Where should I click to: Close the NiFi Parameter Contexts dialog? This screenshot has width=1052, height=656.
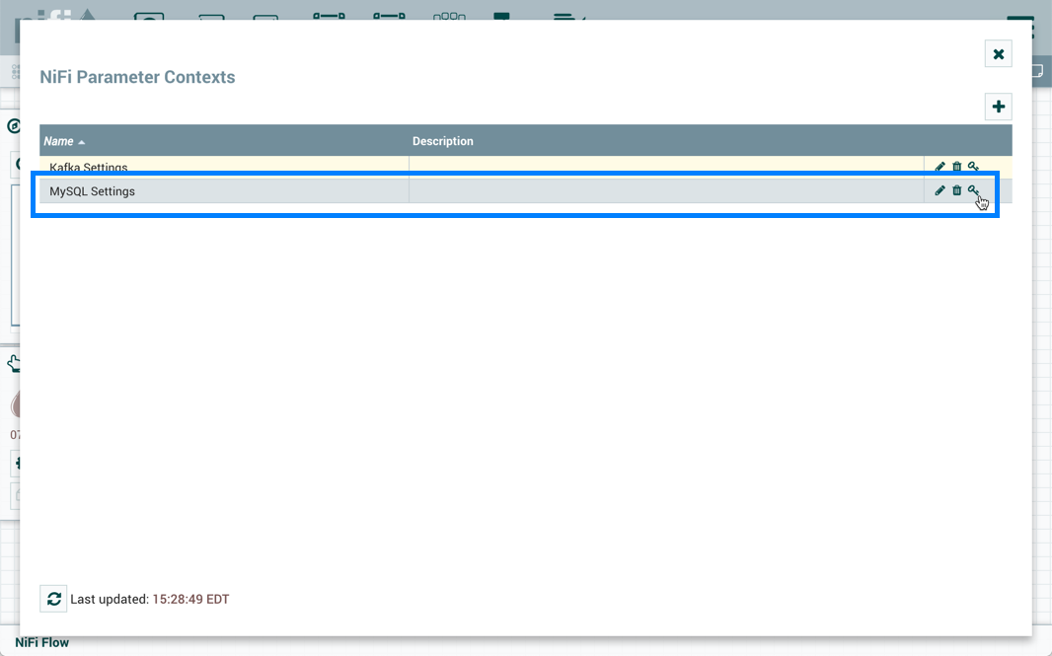coord(998,53)
